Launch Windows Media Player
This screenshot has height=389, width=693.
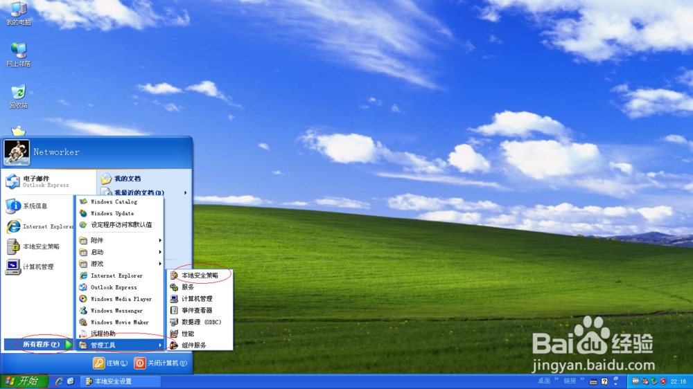(x=120, y=299)
